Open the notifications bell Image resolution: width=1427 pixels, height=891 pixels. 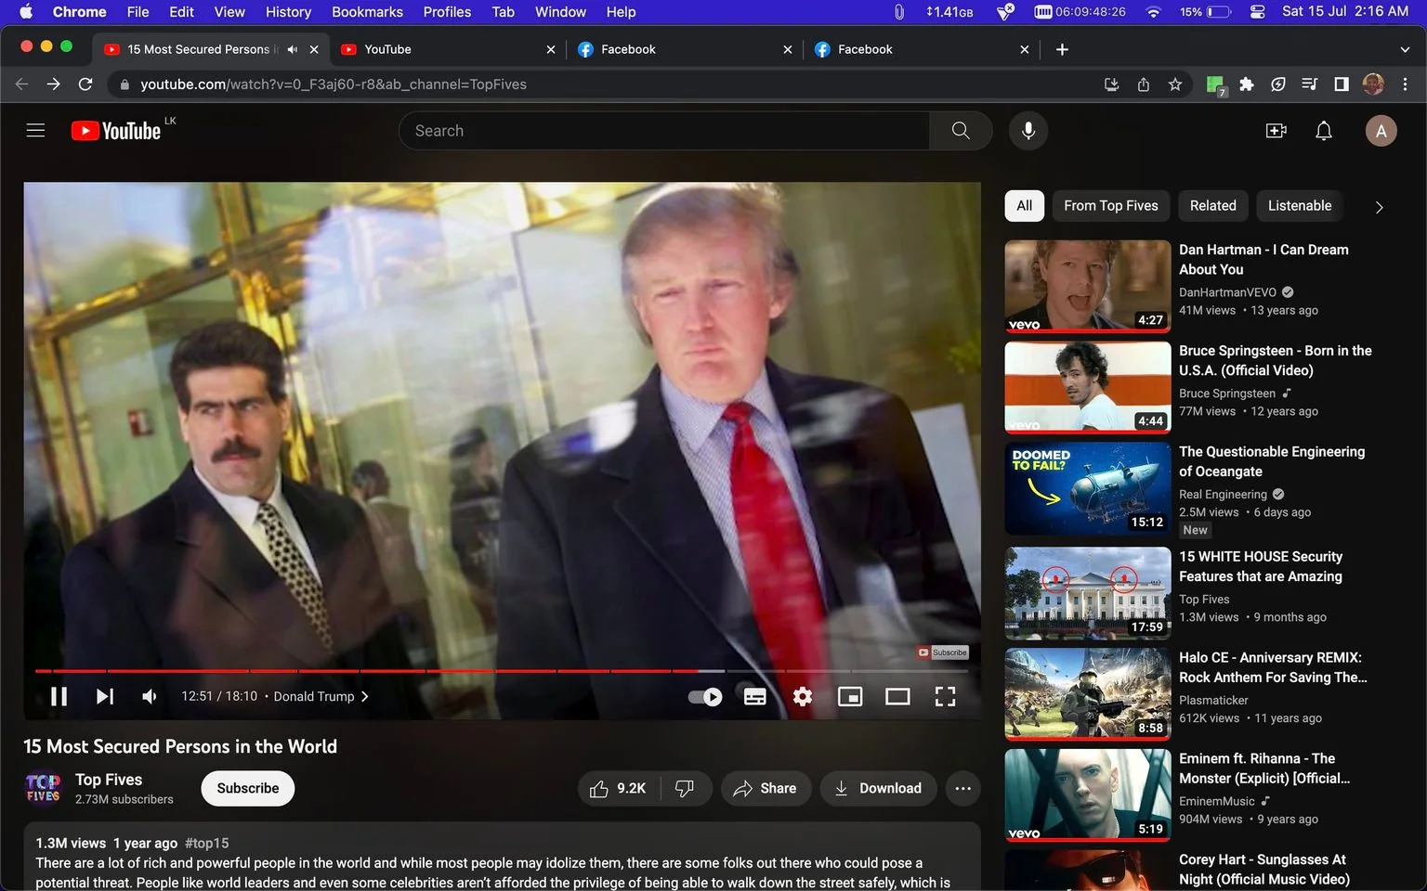coord(1324,131)
